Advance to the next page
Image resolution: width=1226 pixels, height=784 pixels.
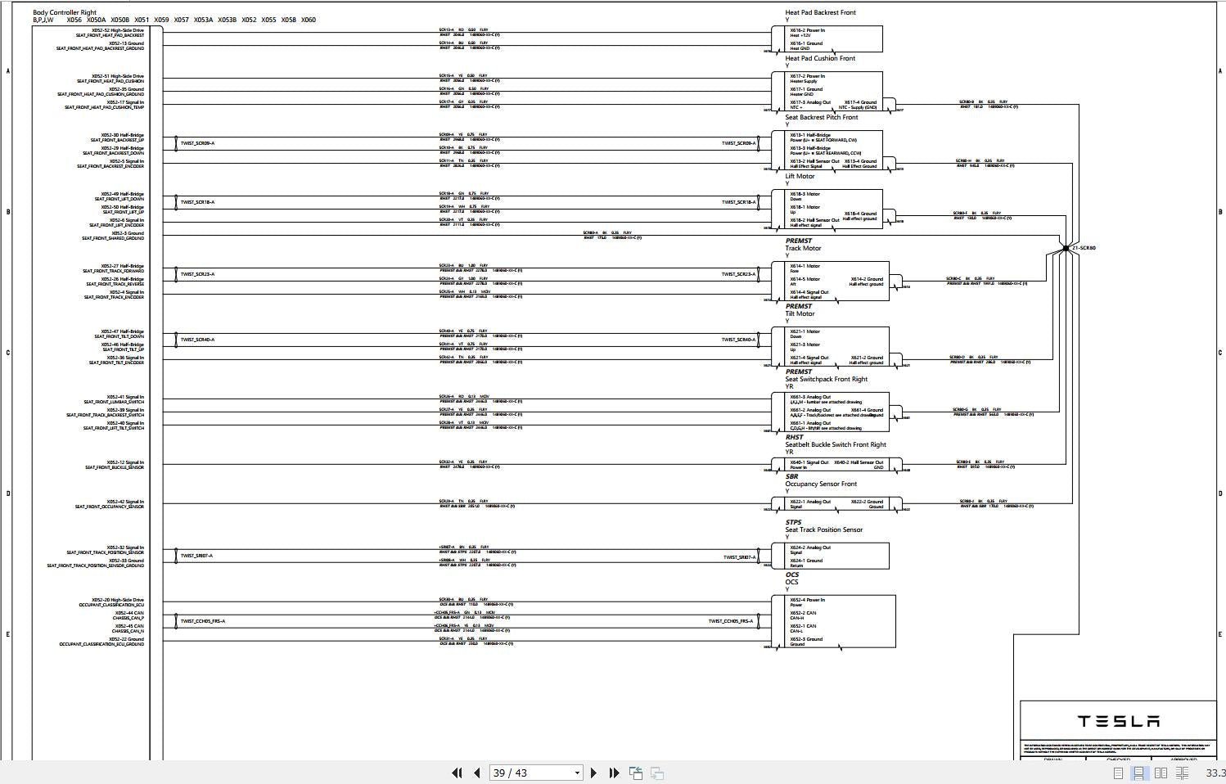point(594,773)
